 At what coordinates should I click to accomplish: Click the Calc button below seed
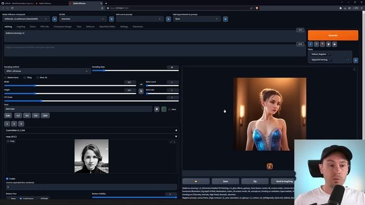tap(8, 116)
